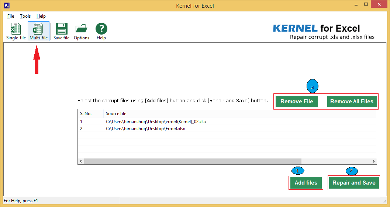Maximize the Kernel for Excel window
Viewport: 390px width, 207px height.
[x=366, y=4]
